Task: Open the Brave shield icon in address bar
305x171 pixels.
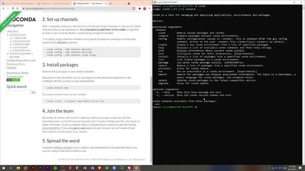Action: coord(133,9)
